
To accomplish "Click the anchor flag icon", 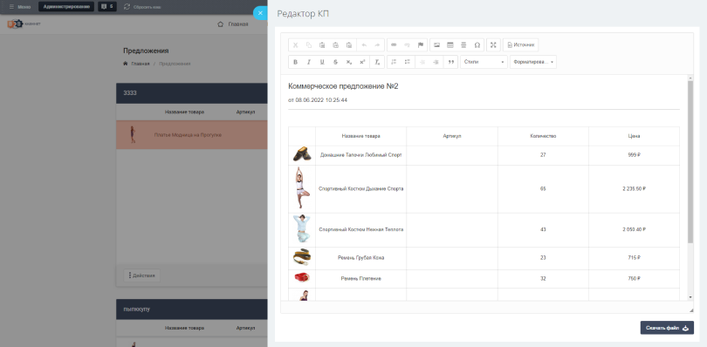I will click(x=420, y=45).
